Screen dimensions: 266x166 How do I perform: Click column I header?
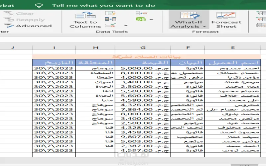[54, 47]
